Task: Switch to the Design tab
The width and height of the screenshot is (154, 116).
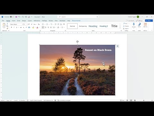Action: pyautogui.click(x=24, y=21)
